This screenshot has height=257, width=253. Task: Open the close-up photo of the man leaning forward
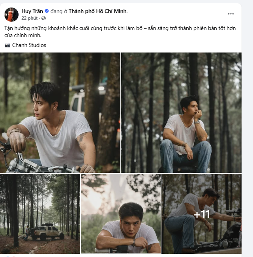[x=121, y=214]
